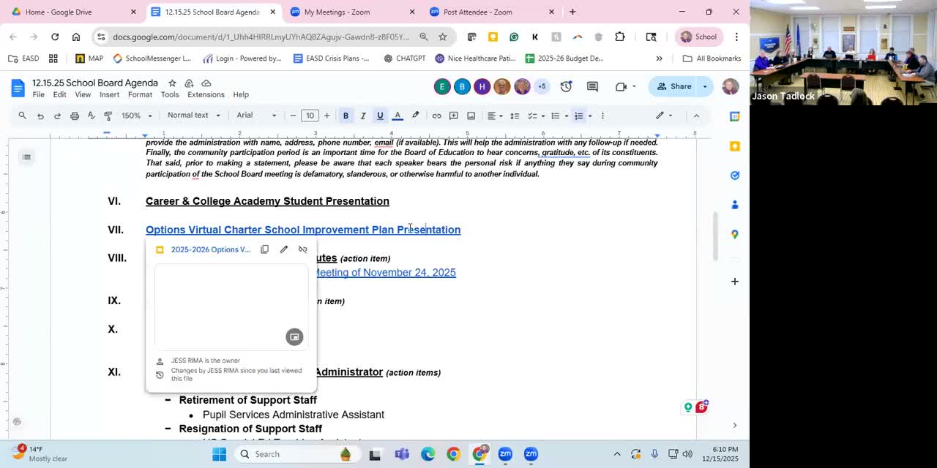The image size is (937, 468).
Task: Open the editing mode pencil dropdown
Action: tap(664, 116)
